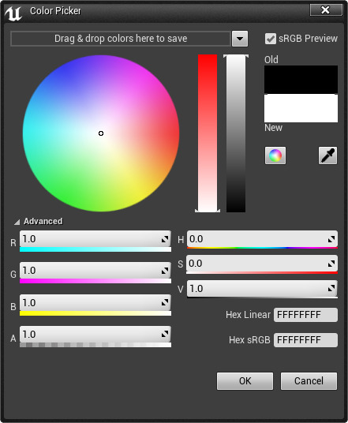Click the arrow icon in V field

click(331, 289)
